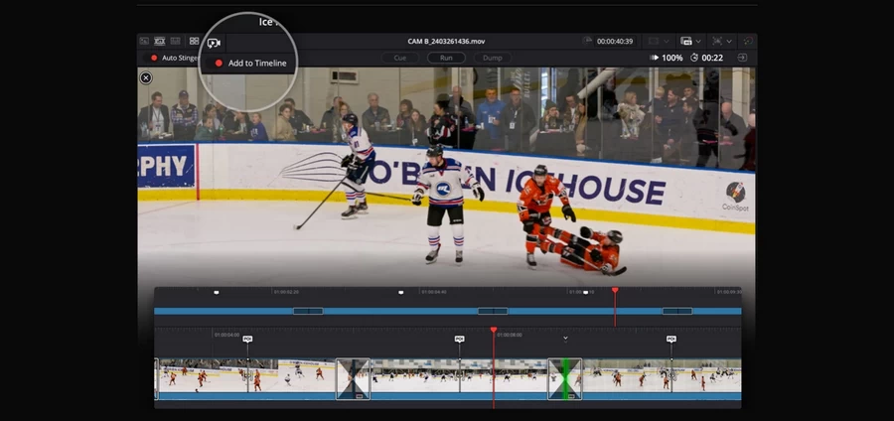
Task: Select the green-highlighted transition on the lower track
Action: [x=565, y=378]
